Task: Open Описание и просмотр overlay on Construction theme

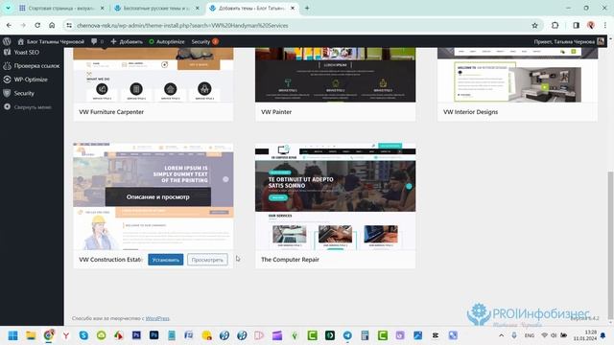Action: (157, 196)
